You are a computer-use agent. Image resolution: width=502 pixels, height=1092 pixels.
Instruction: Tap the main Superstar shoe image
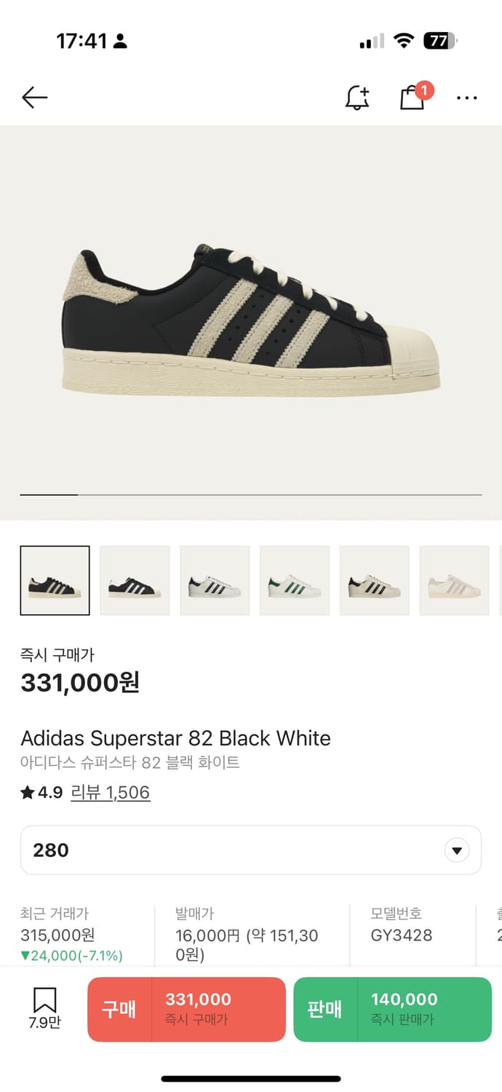tap(250, 320)
